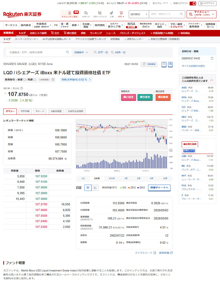The height and width of the screenshot is (282, 220).
Task: Click the Money Bridge transfer icon
Action: pos(100,13)
